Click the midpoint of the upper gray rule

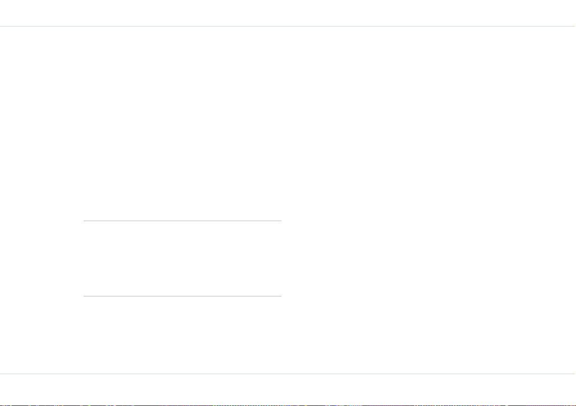(182, 221)
